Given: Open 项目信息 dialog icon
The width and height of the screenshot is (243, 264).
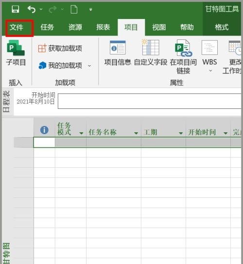Looking at the screenshot, I should [118, 47].
